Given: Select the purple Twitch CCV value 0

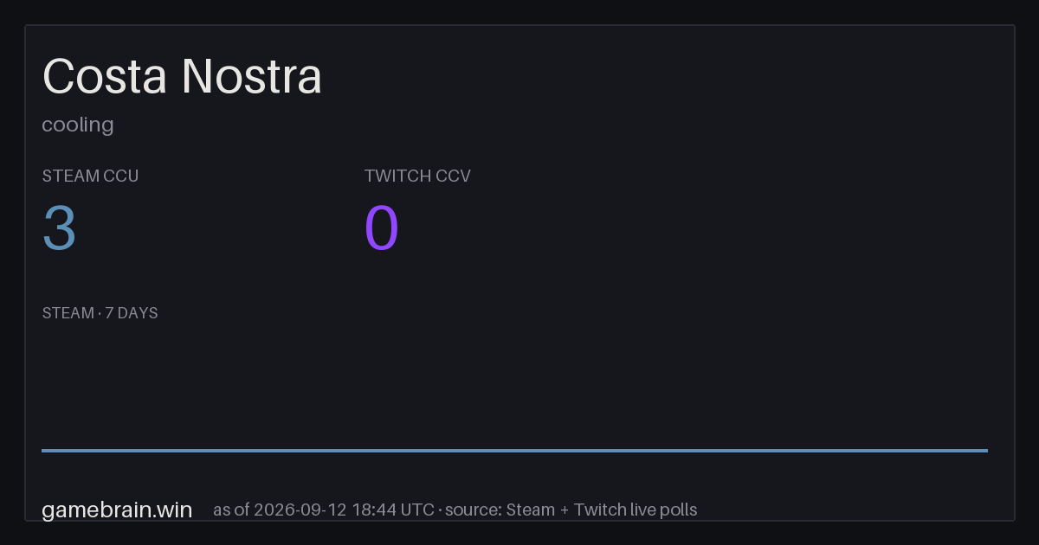Looking at the screenshot, I should pyautogui.click(x=382, y=228).
